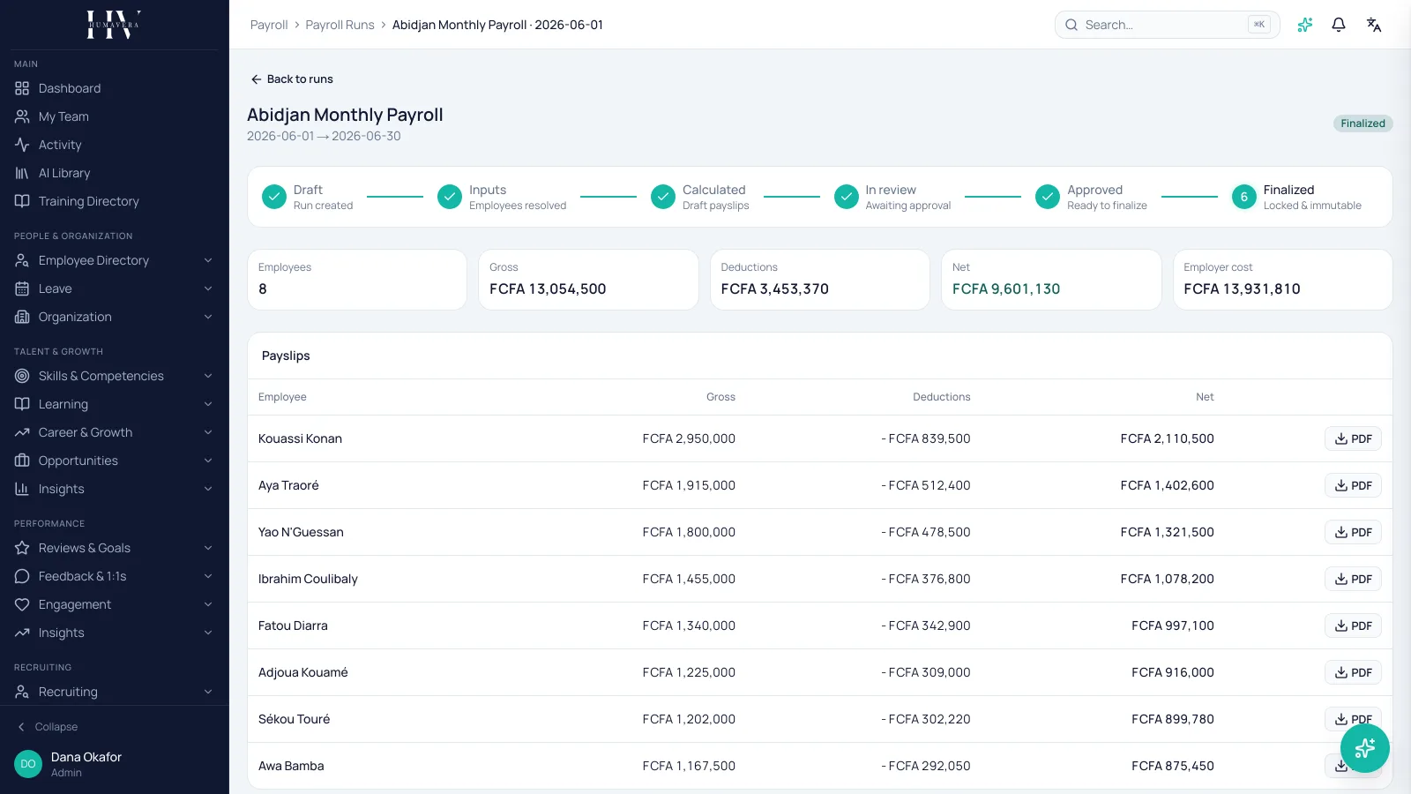The height and width of the screenshot is (794, 1411).
Task: Click the Humayera logo in the sidebar
Action: [x=114, y=25]
